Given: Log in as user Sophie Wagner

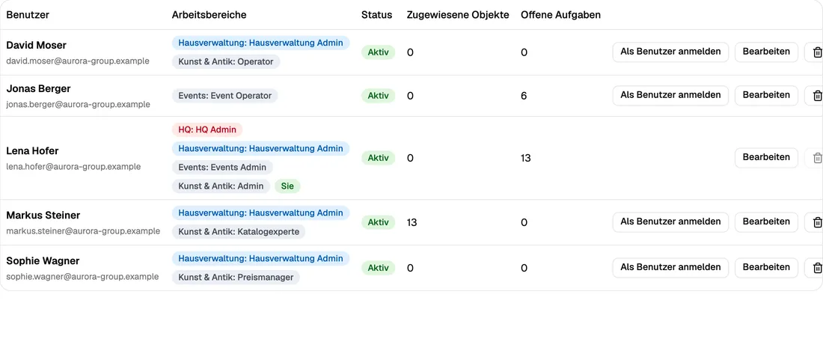Looking at the screenshot, I should pyautogui.click(x=670, y=268).
